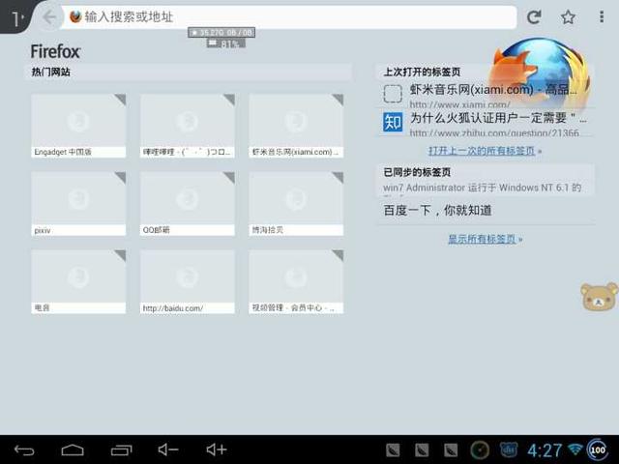Open the Engadget 中国版 thumbnail
Image resolution: width=619 pixels, height=464 pixels.
[x=78, y=126]
